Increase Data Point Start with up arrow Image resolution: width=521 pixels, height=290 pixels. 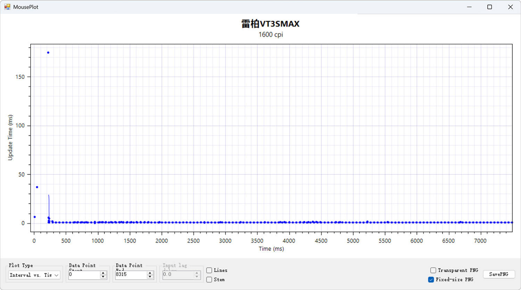point(103,273)
